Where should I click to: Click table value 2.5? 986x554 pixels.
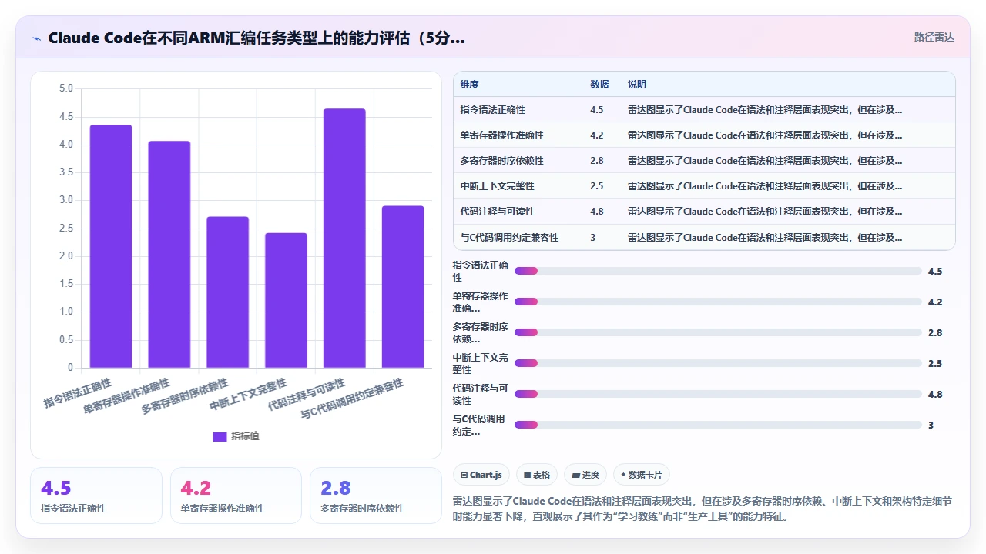point(597,186)
